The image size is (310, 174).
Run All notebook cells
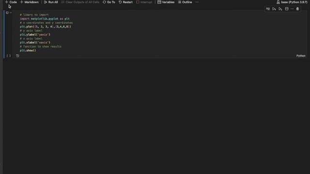tap(51, 2)
